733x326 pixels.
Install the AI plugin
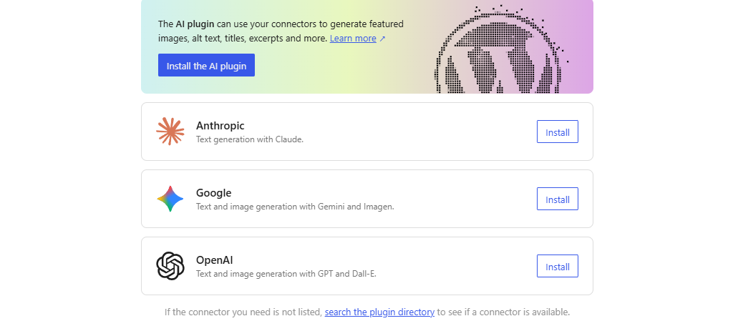[206, 65]
